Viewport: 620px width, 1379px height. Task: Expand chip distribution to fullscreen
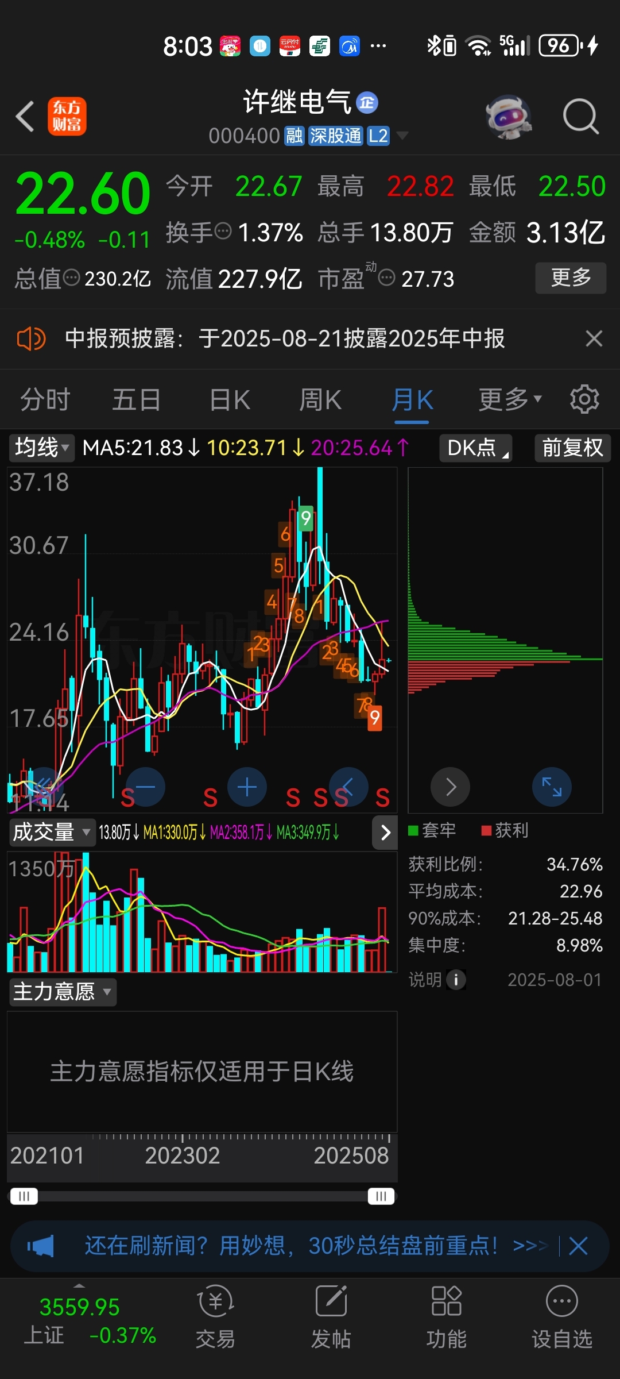click(x=552, y=787)
